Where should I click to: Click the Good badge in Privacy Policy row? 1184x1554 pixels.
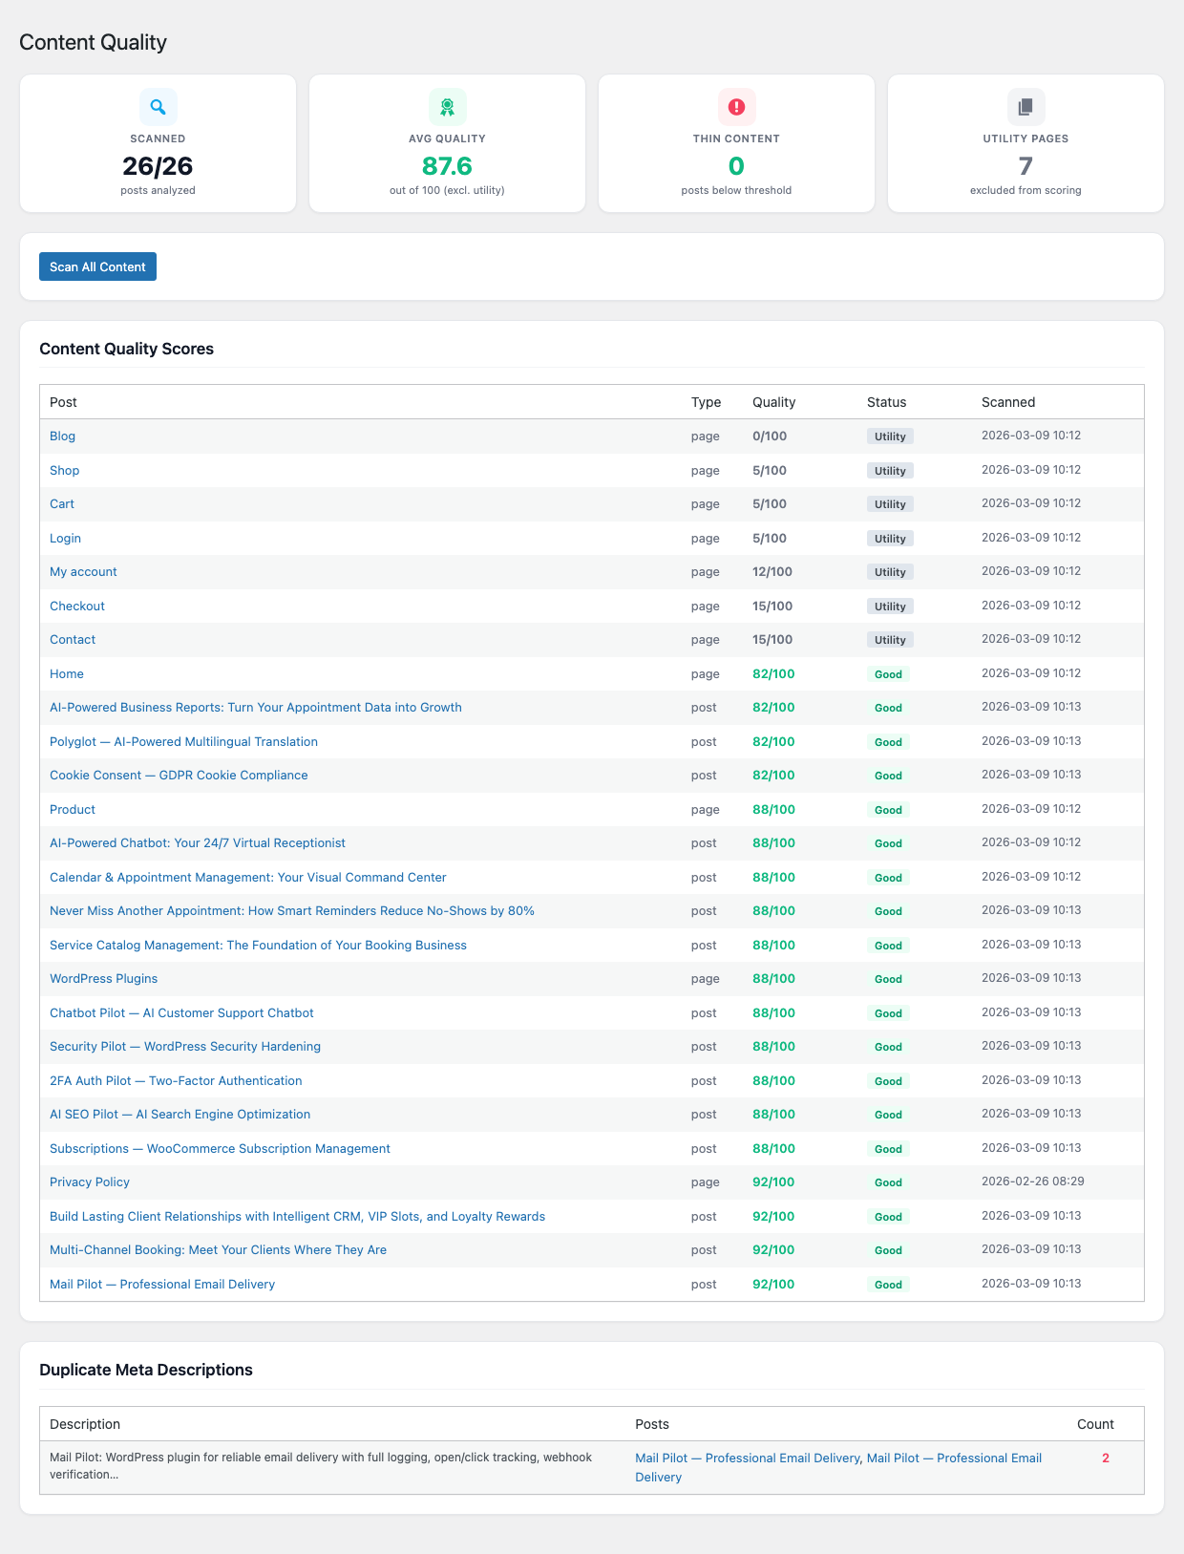click(x=888, y=1182)
